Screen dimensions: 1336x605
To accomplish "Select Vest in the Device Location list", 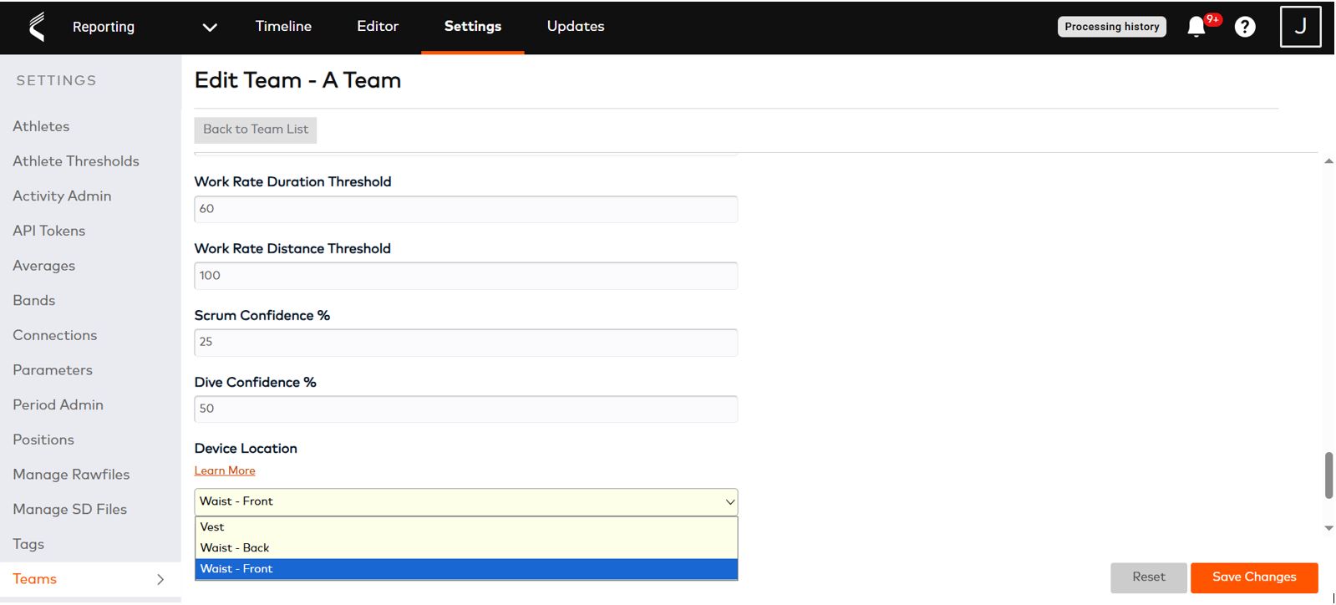I will pos(466,527).
